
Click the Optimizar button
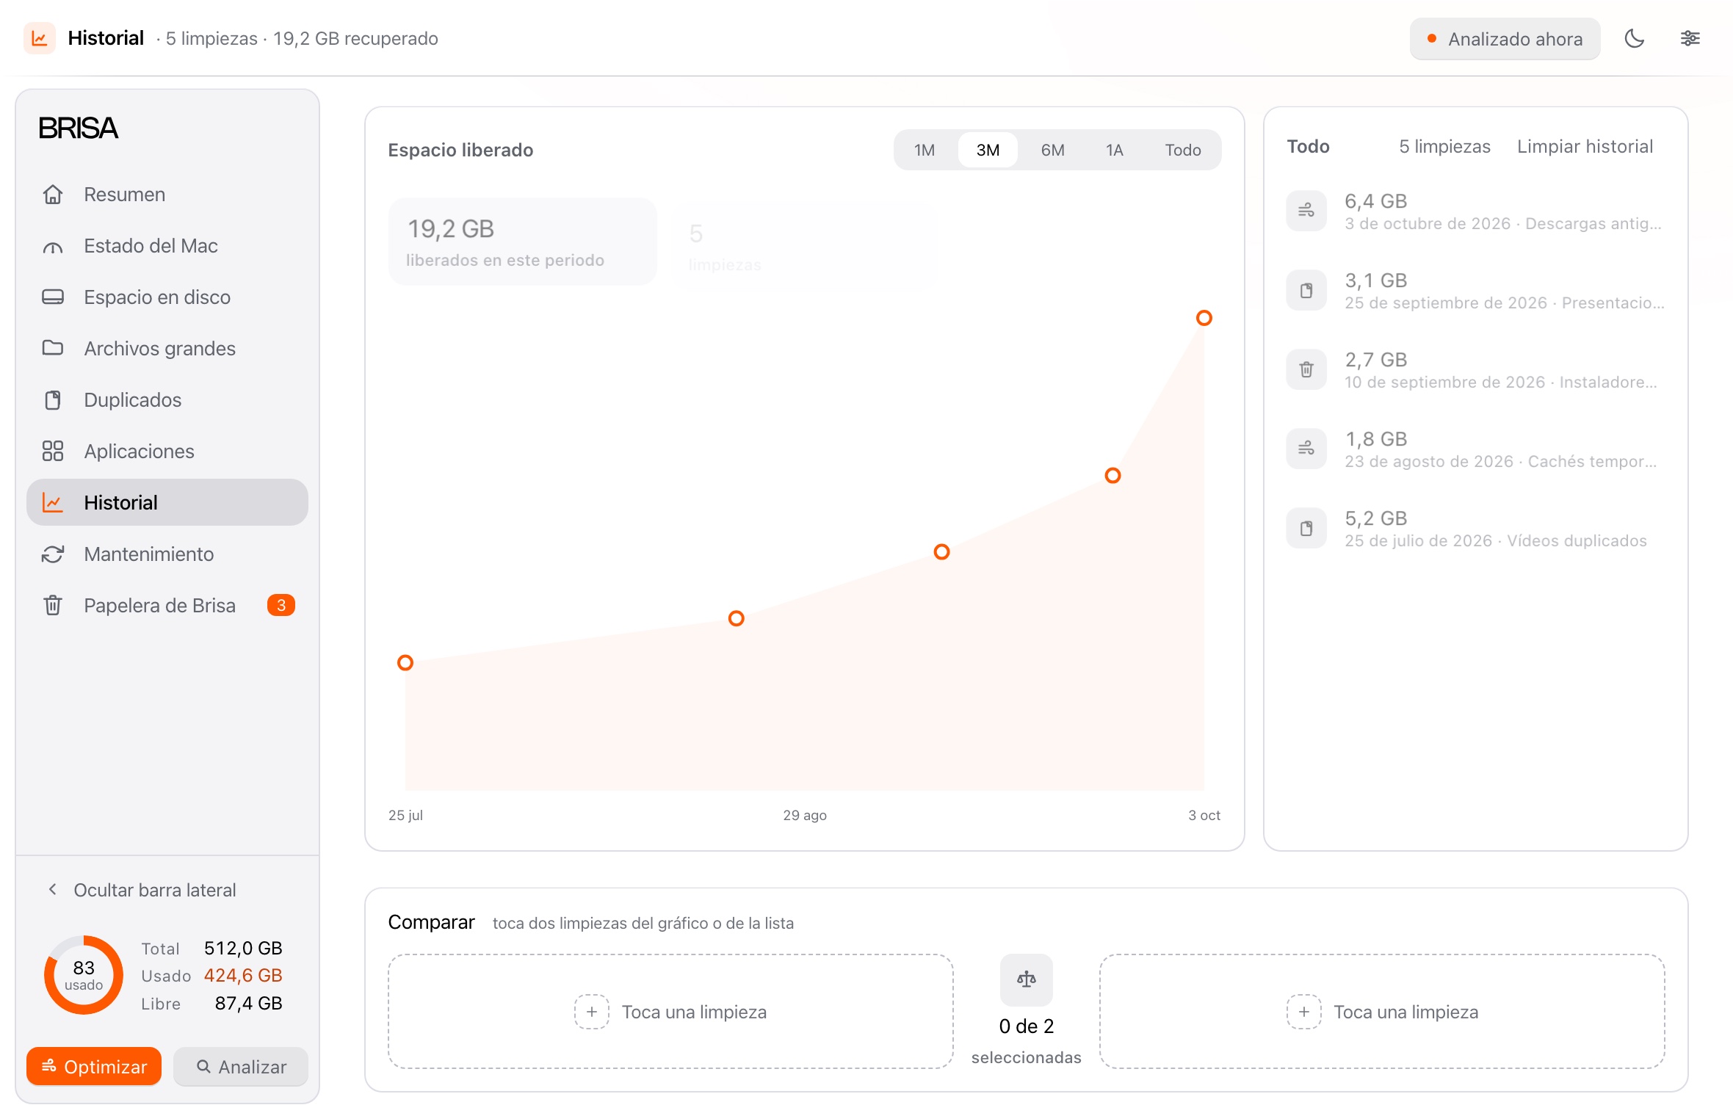(x=94, y=1067)
